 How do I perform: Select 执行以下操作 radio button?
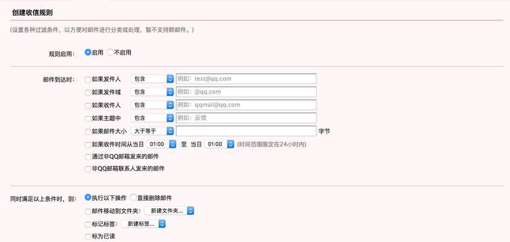[x=88, y=197]
